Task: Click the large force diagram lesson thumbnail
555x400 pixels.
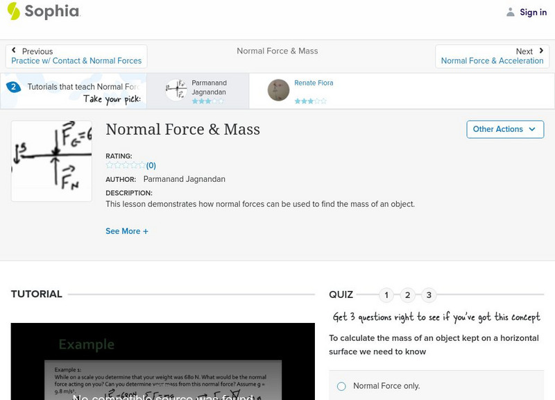Action: click(51, 161)
